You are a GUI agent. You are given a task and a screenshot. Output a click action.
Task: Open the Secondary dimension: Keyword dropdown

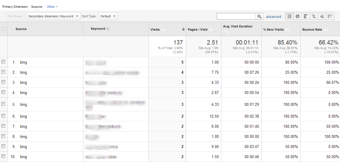pos(53,16)
